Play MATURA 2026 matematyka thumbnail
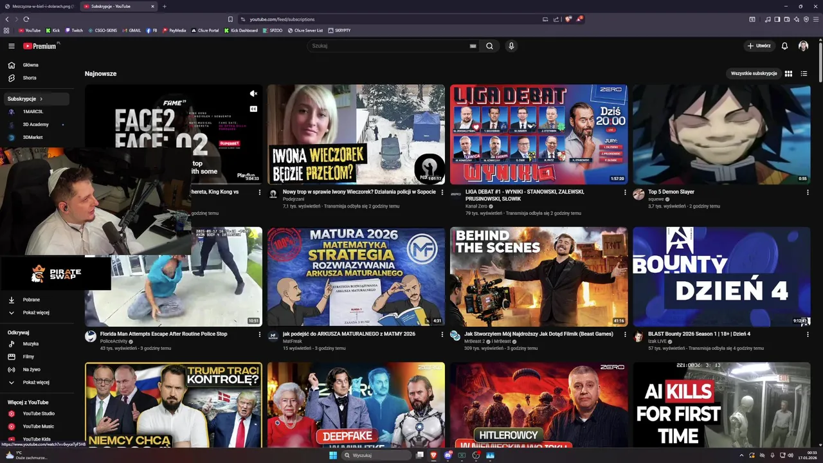The image size is (823, 463). click(x=356, y=277)
